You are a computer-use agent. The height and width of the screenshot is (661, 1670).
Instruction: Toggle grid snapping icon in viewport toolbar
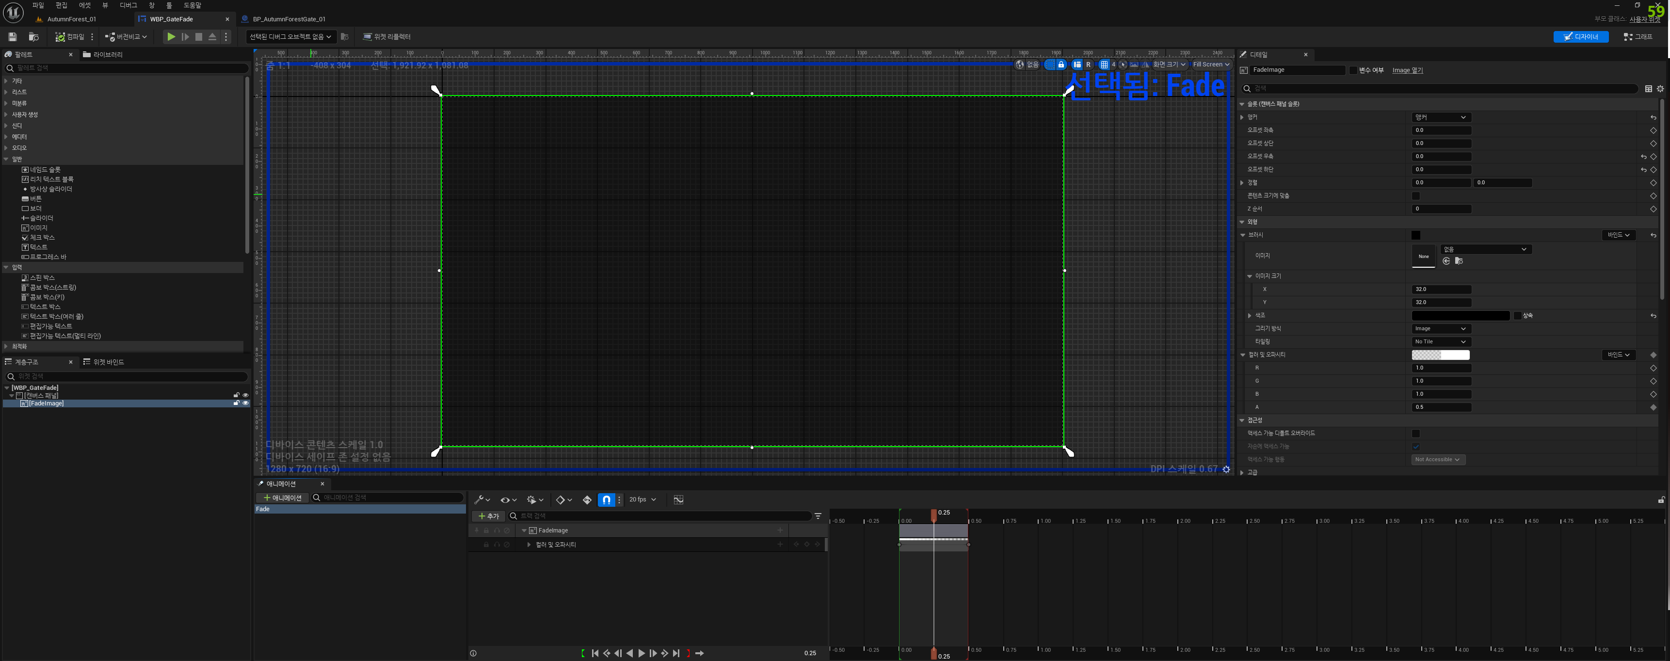(1104, 65)
